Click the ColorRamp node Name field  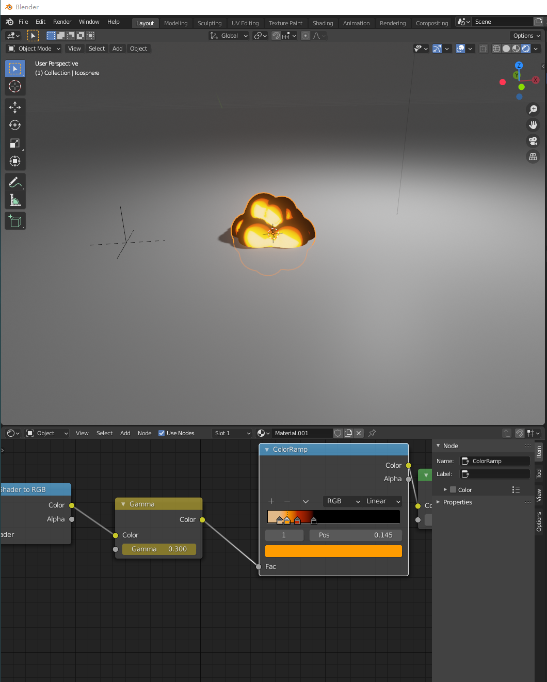[495, 461]
